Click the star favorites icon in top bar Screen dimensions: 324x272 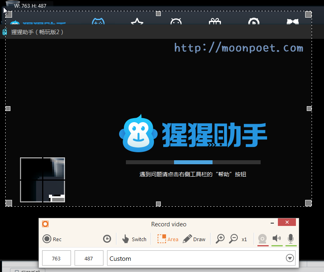tap(137, 22)
